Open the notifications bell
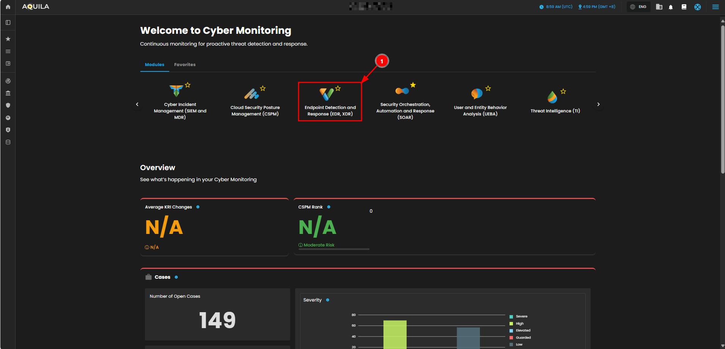Screen dimensions: 725x349 point(671,7)
